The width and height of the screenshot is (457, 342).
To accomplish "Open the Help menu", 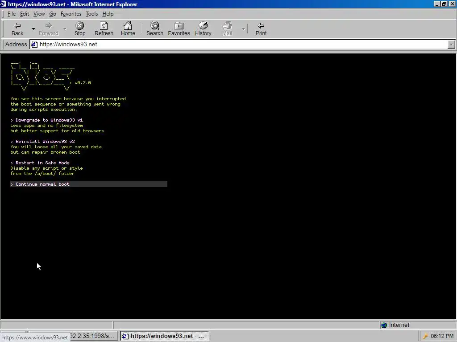I will pyautogui.click(x=108, y=14).
